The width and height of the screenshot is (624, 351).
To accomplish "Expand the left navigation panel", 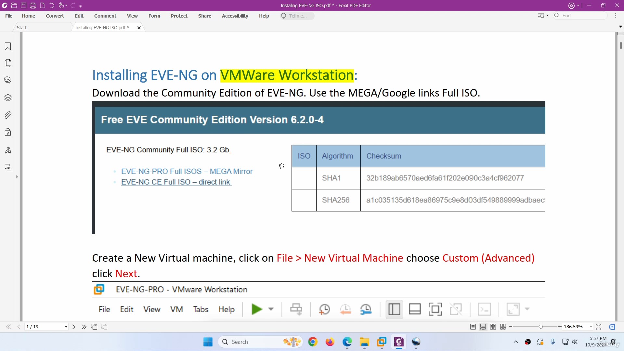I will click(x=17, y=177).
